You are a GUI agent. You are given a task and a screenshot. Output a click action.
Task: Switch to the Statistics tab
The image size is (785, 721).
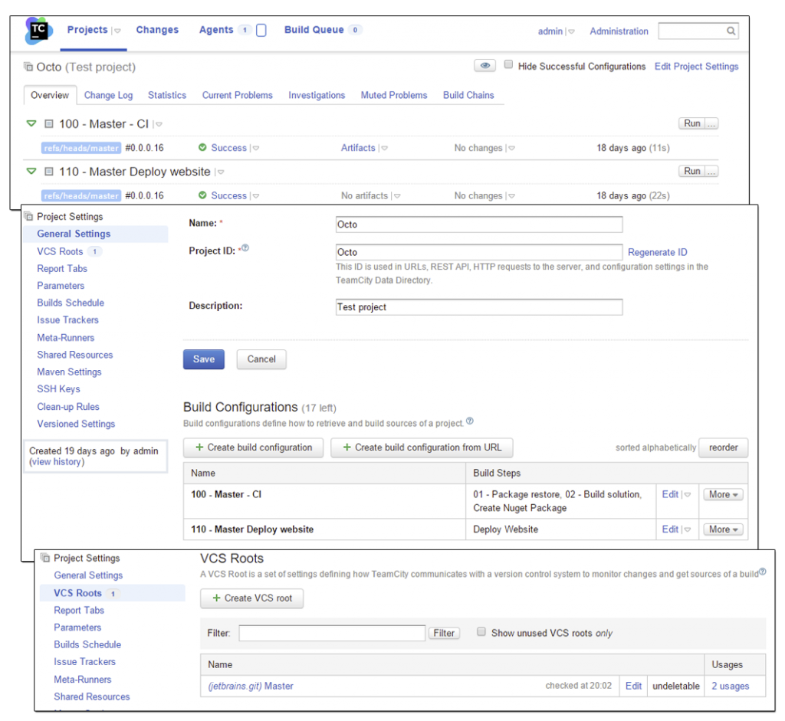point(166,95)
